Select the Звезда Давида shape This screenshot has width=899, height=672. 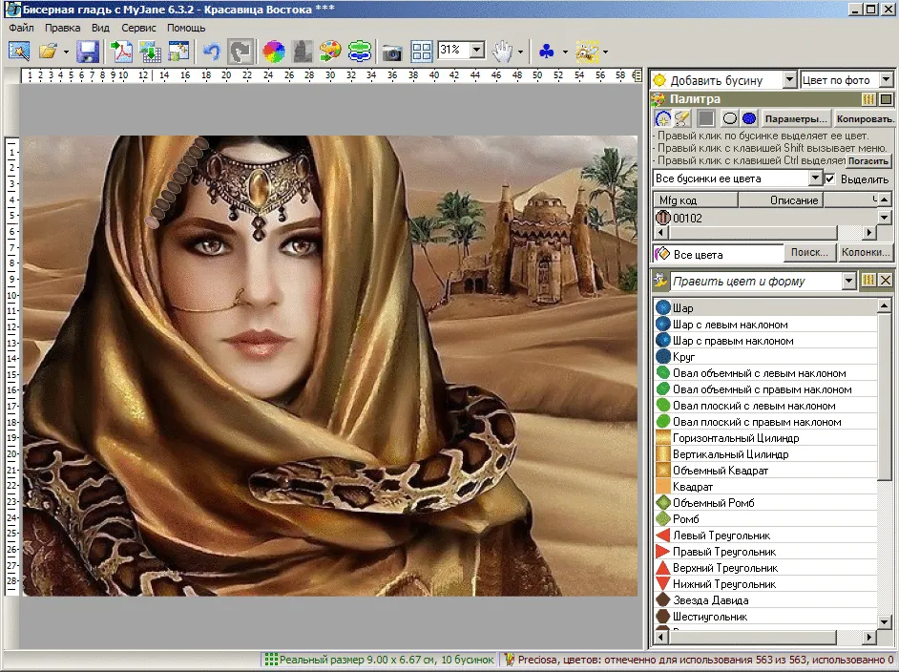point(765,600)
